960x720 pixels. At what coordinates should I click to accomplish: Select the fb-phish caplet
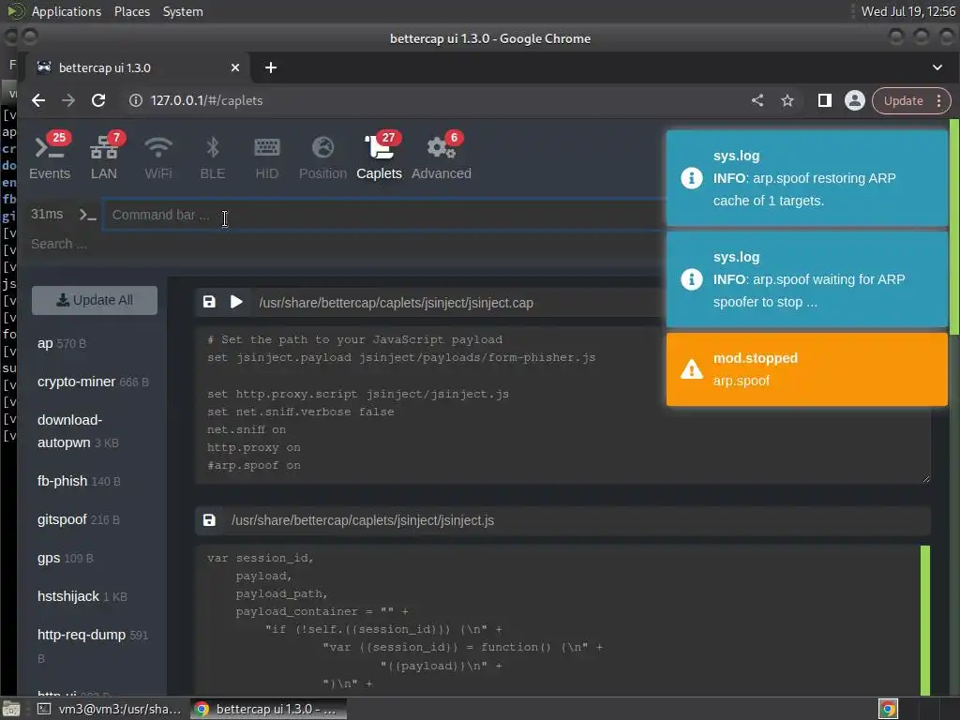click(79, 481)
